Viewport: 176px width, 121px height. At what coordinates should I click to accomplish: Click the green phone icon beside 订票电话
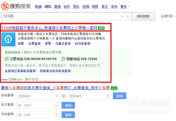[x=6, y=59]
